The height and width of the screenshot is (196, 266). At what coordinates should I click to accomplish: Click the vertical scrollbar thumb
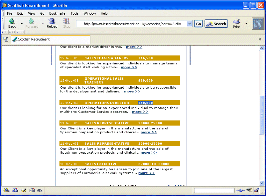coord(262,115)
